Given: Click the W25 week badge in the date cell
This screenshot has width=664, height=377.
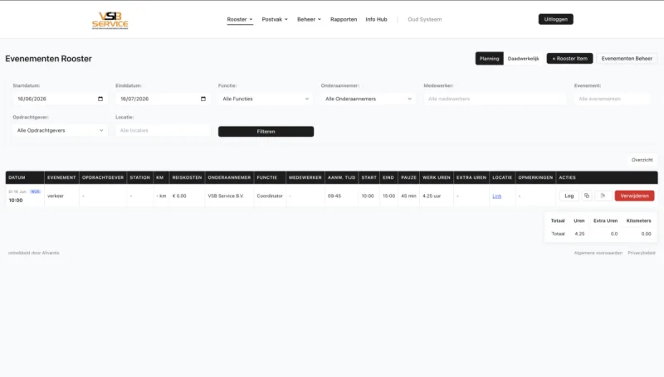Looking at the screenshot, I should (x=35, y=191).
